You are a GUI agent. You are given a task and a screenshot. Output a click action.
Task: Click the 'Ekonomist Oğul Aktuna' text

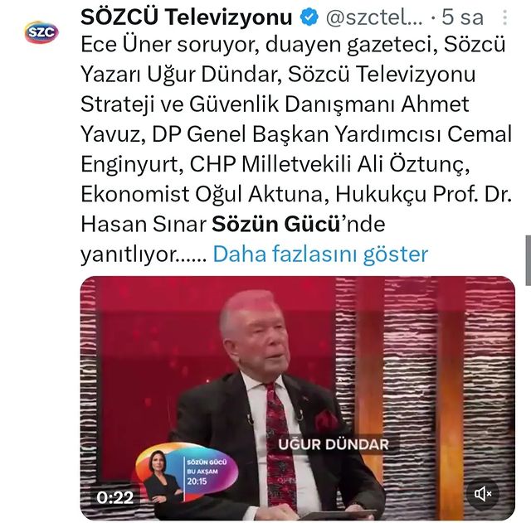coord(202,194)
